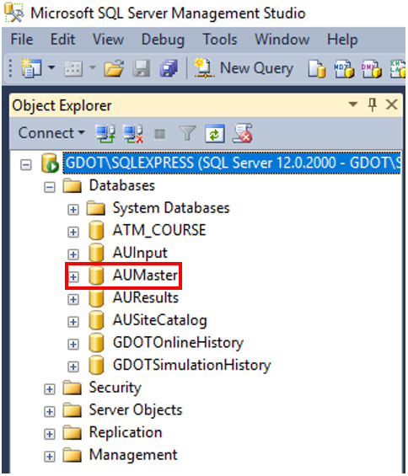
Task: Open the Debug menu
Action: tap(164, 40)
